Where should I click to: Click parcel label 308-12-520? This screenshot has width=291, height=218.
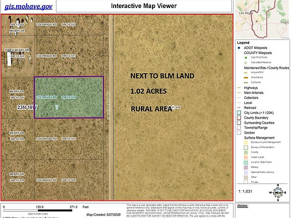[x=17, y=139]
